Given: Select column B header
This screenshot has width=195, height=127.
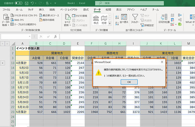Looking at the screenshot, I should coord(36,44).
